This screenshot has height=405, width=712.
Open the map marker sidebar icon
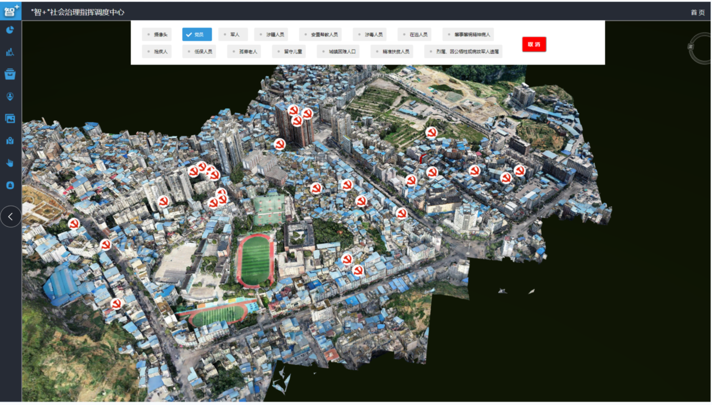point(10,141)
